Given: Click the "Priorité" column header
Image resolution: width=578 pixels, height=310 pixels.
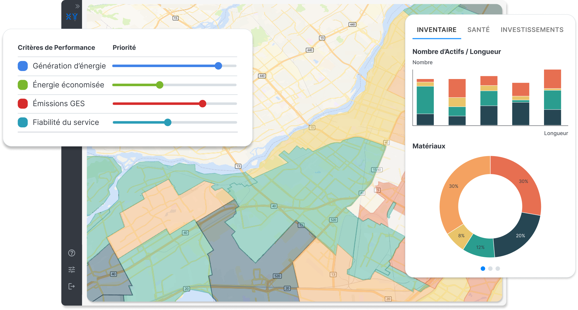Looking at the screenshot, I should (124, 48).
